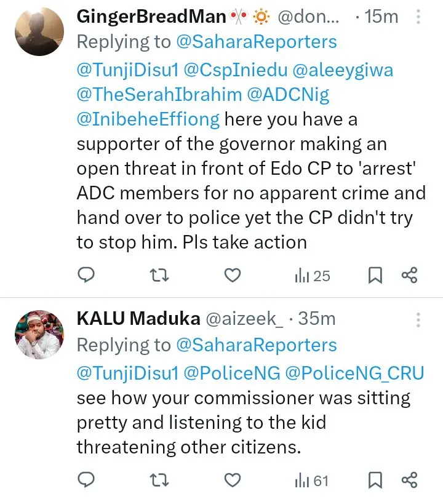Open more options for GingerBreadMan's tweet
The image size is (443, 499).
[419, 16]
